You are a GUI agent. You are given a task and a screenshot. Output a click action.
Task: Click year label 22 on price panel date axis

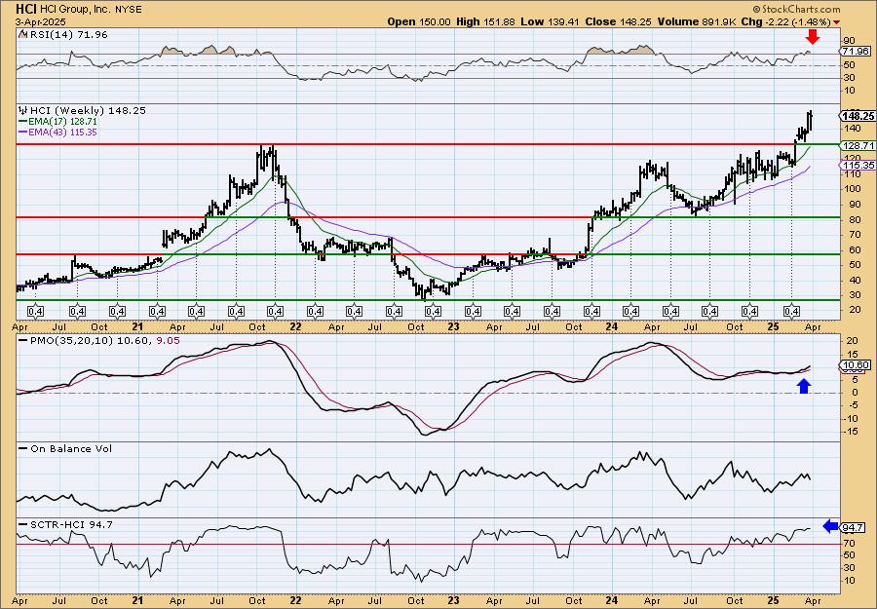(x=295, y=326)
